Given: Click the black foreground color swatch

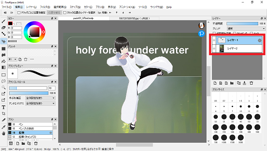Looking at the screenshot, I should point(10,23).
